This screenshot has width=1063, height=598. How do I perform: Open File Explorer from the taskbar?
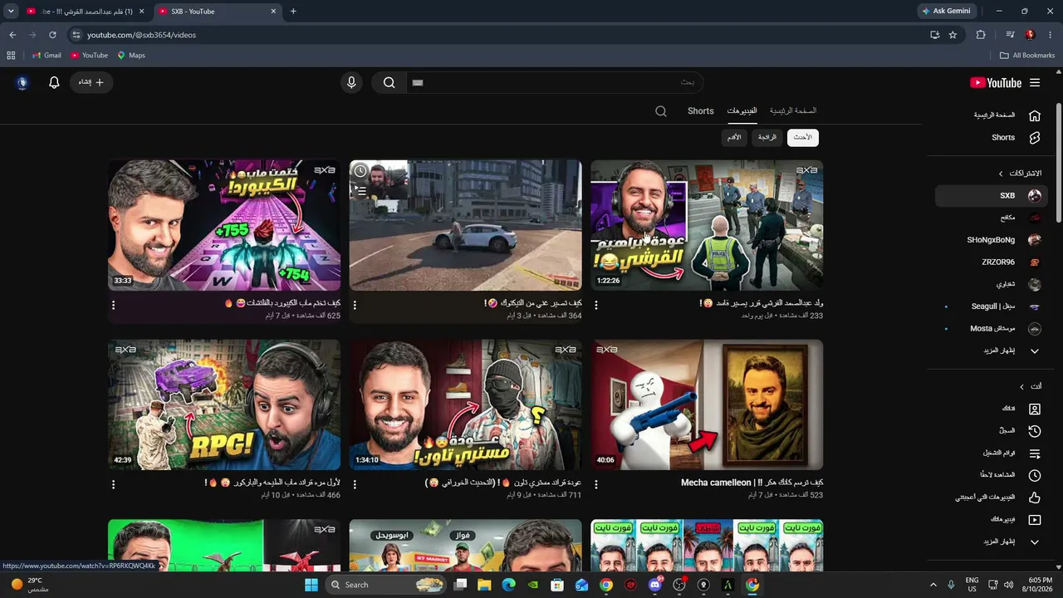(x=484, y=585)
